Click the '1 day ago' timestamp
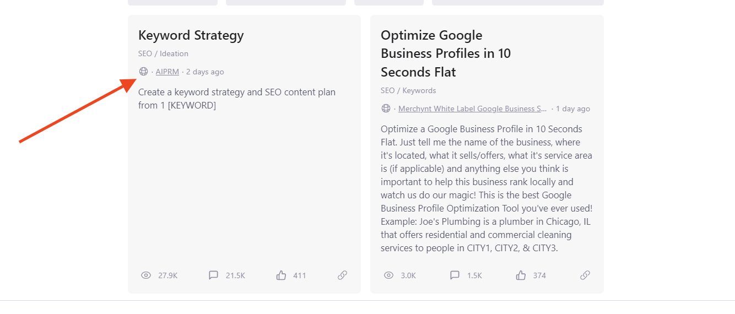Screen dimensions: 735x314 click(572, 109)
